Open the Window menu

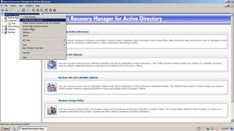point(29,6)
